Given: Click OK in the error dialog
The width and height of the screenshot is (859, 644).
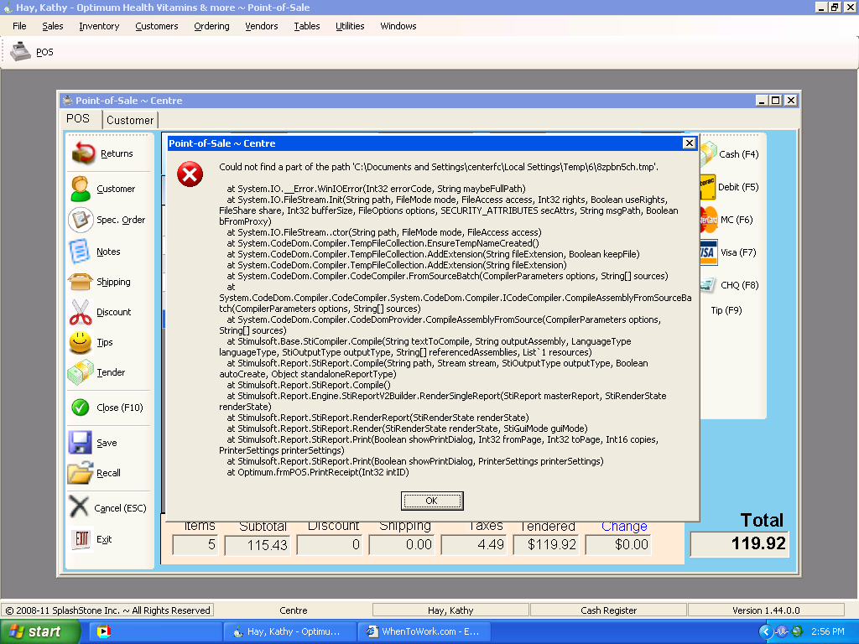Looking at the screenshot, I should coord(432,501).
